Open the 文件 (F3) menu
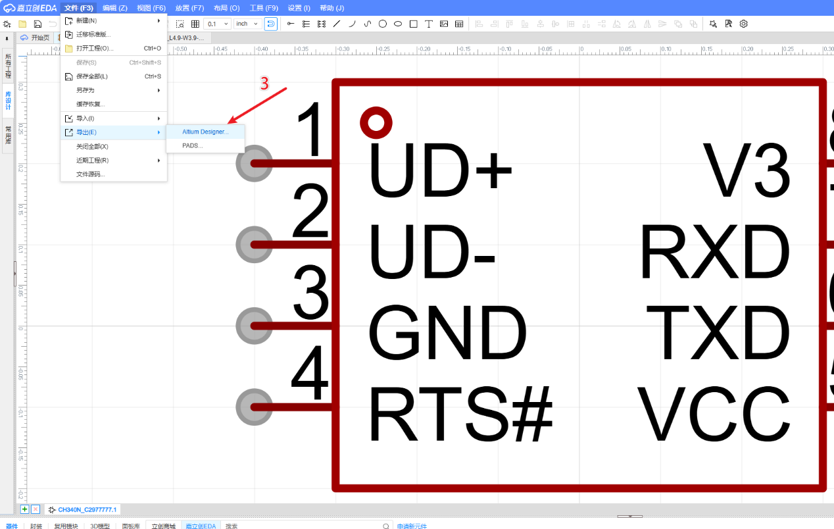Image resolution: width=834 pixels, height=529 pixels. [x=79, y=8]
